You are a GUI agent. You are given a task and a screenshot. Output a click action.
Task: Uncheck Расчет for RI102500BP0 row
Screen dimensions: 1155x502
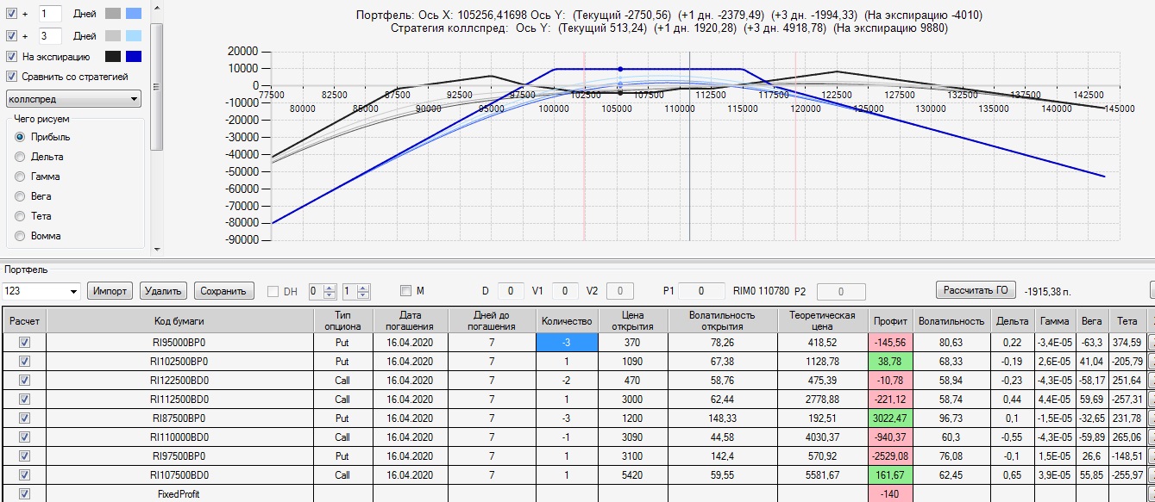24,360
